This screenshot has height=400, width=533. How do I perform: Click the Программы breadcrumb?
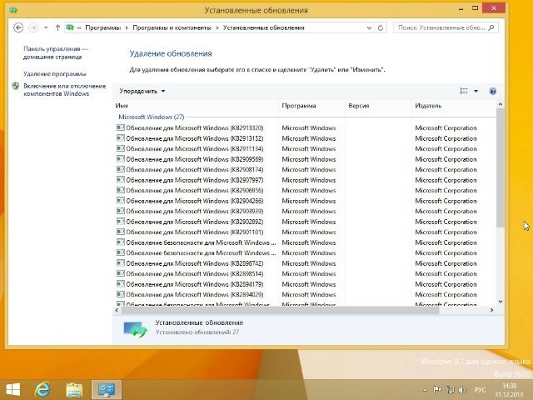click(103, 27)
